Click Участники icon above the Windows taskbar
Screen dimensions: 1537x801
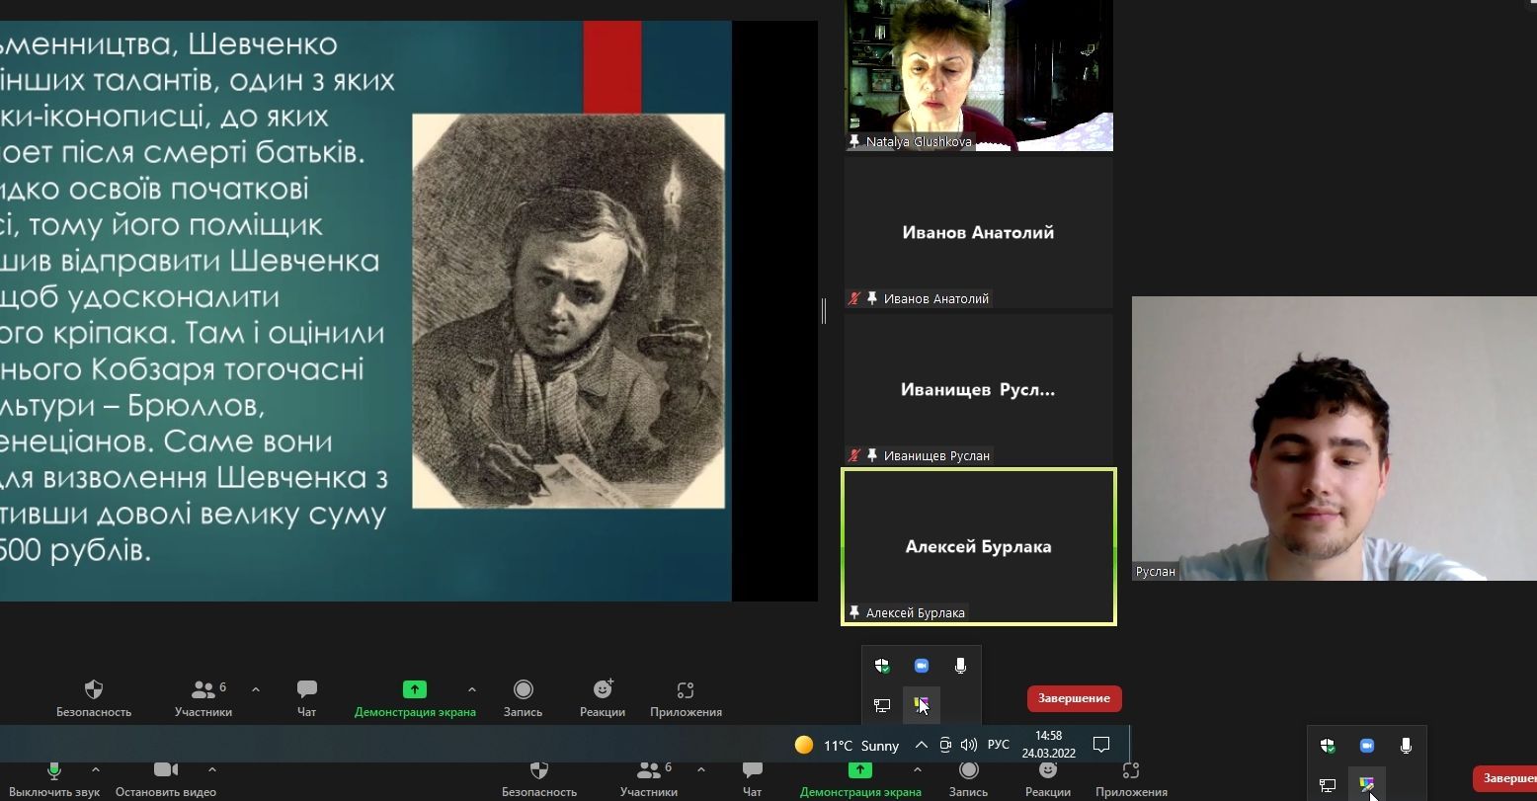tap(203, 697)
